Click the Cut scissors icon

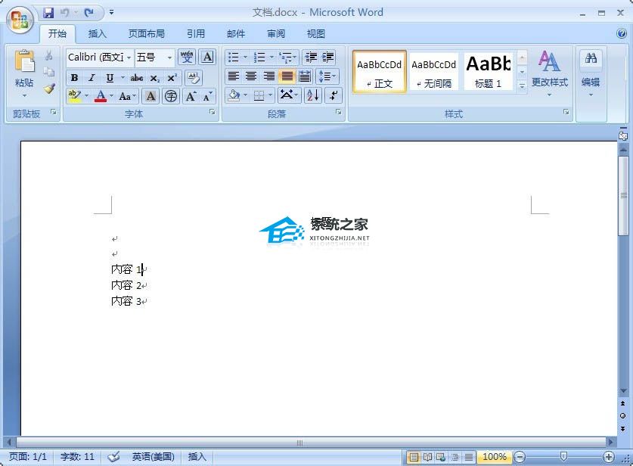point(49,55)
